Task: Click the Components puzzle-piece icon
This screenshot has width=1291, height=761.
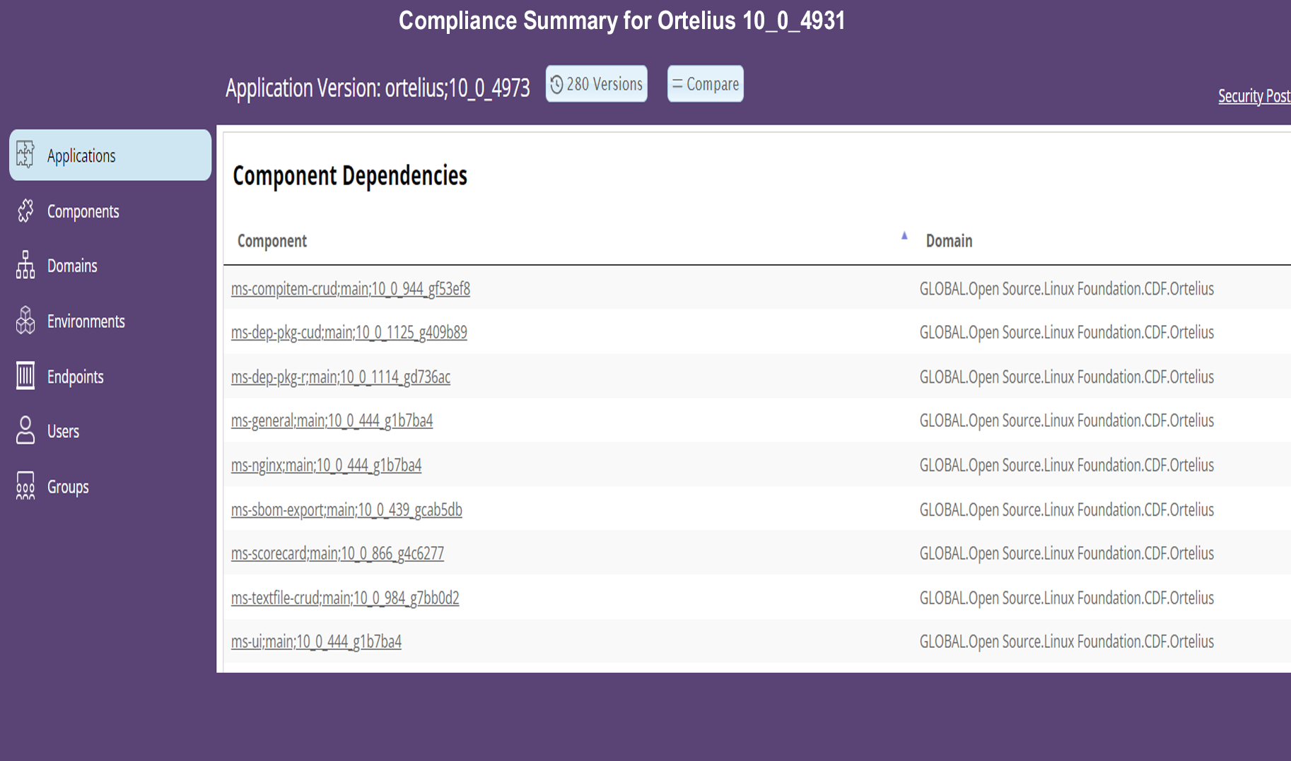Action: (25, 211)
